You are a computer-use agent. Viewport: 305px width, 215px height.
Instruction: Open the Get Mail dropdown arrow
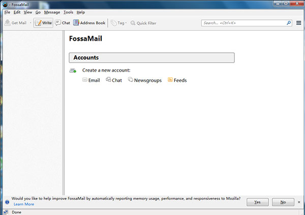30,23
